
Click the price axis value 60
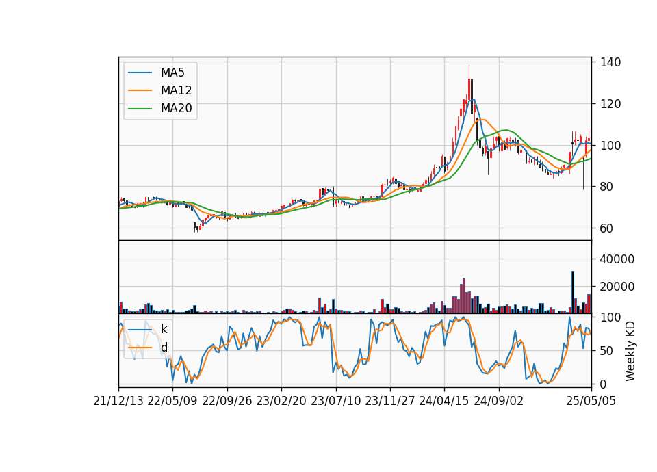[x=607, y=228]
